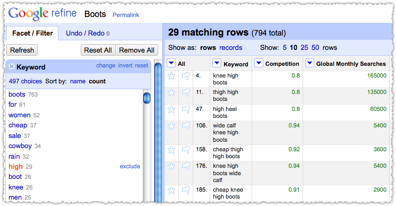Invert the Keyword facet selection
Viewport: 396px width, 206px height.
[125, 66]
